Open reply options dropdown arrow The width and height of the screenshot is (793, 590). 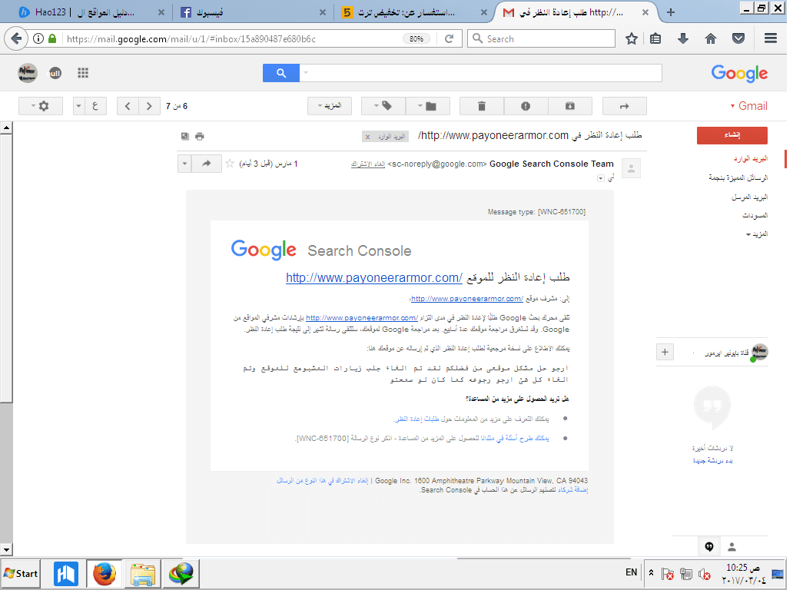(x=184, y=164)
